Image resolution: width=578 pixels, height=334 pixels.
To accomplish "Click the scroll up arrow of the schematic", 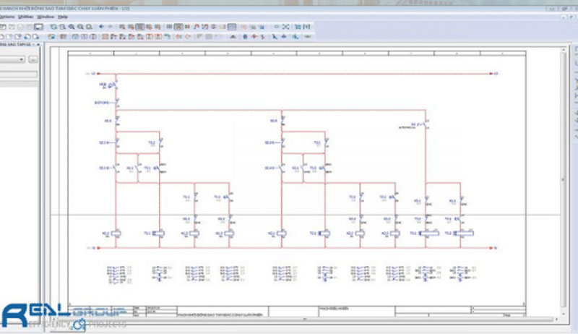I will [x=564, y=49].
